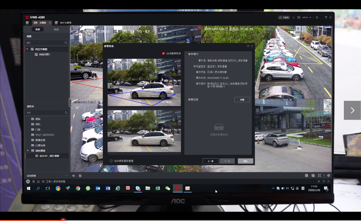Switch to the 维护与管理 tab

click(x=64, y=22)
